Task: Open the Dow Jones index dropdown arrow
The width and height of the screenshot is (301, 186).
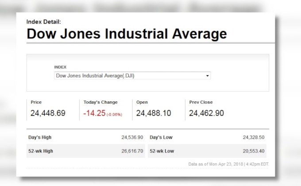Action: pyautogui.click(x=207, y=76)
